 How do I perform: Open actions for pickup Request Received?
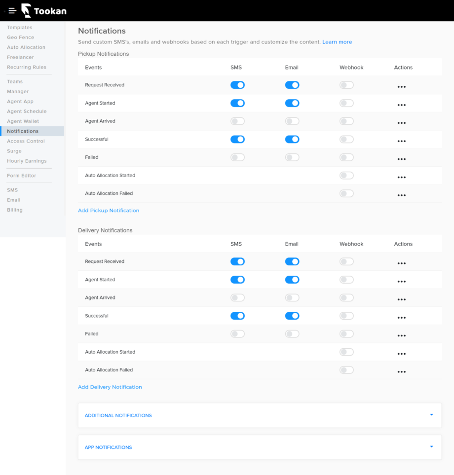pos(401,86)
